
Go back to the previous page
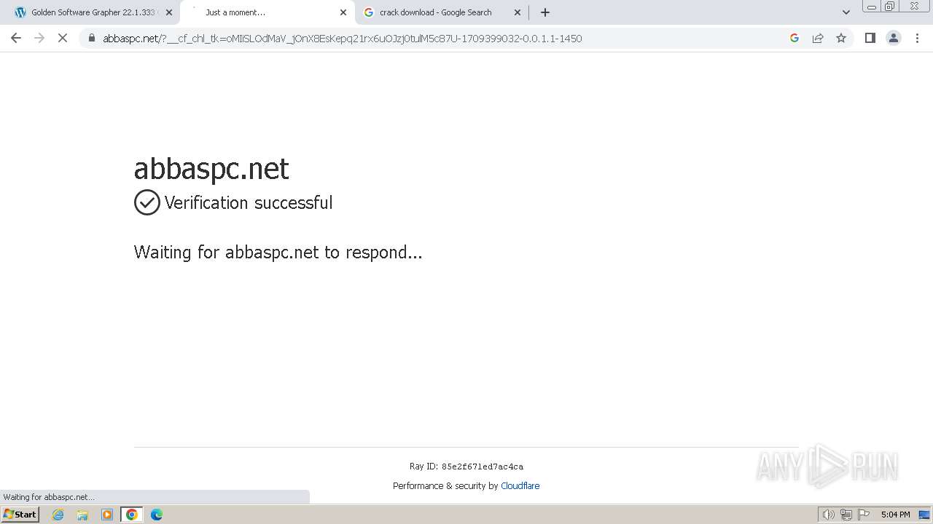(16, 38)
